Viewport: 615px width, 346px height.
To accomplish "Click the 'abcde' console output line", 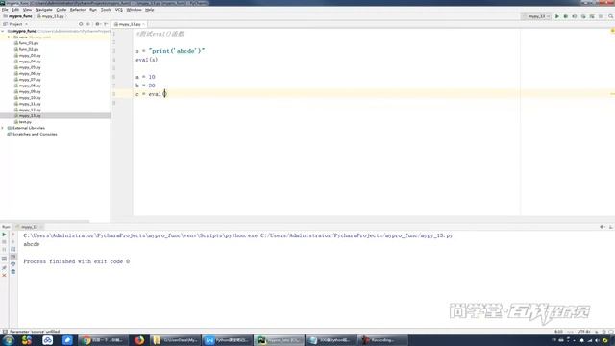I will point(32,244).
